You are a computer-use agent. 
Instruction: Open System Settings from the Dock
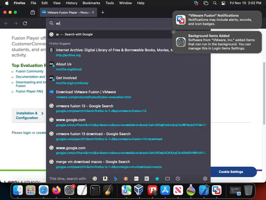[x=69, y=190]
